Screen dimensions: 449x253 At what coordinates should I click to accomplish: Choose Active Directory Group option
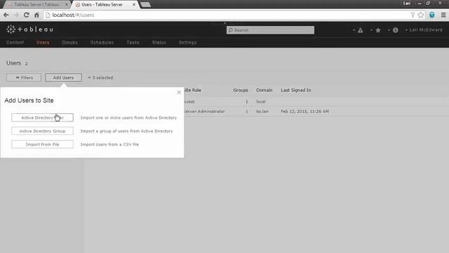coord(42,131)
